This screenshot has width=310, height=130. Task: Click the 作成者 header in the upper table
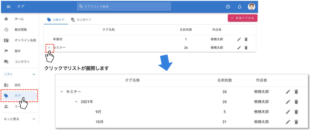coord(217,30)
